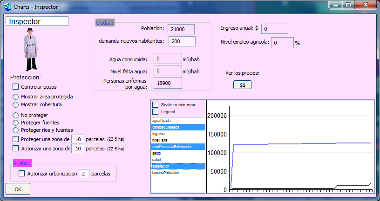Enable the Controlar pozos checkbox

coord(15,86)
